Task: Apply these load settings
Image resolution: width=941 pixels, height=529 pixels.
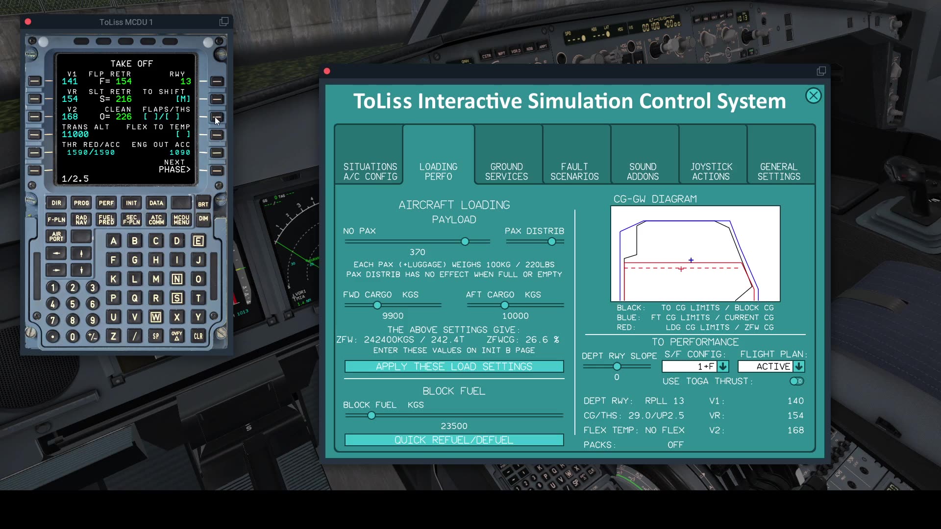Action: (454, 366)
